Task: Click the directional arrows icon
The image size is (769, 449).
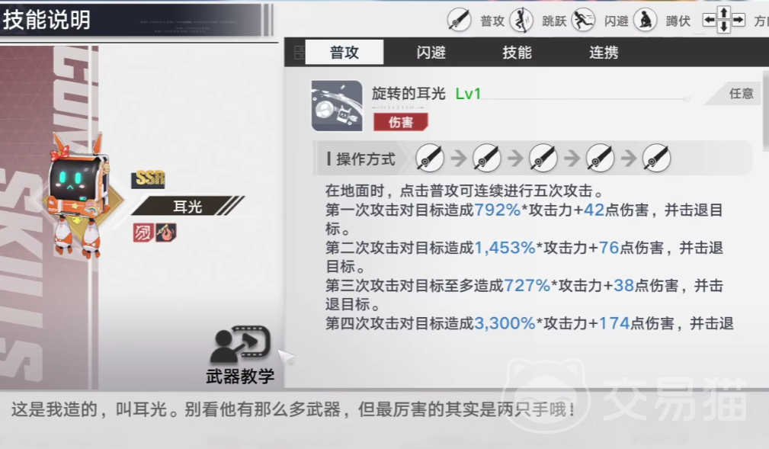Action: 724,20
